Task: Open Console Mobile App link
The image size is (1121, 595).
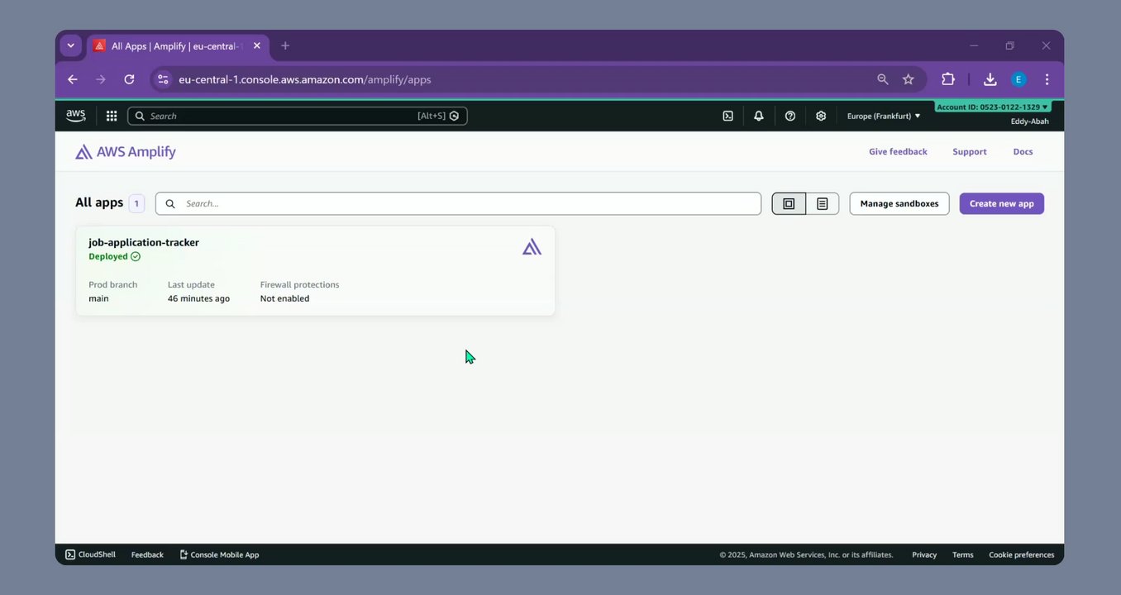Action: pos(219,555)
